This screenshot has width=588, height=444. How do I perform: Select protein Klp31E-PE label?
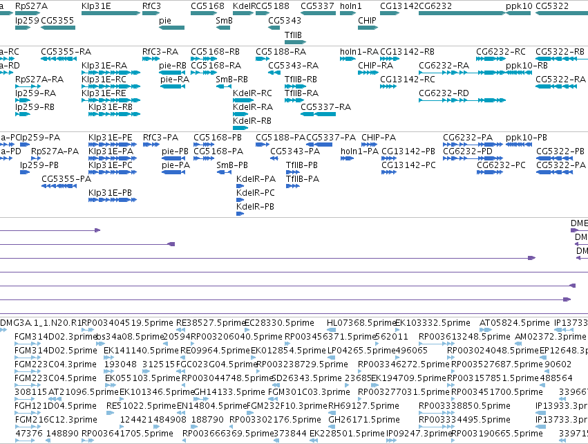tap(111, 138)
